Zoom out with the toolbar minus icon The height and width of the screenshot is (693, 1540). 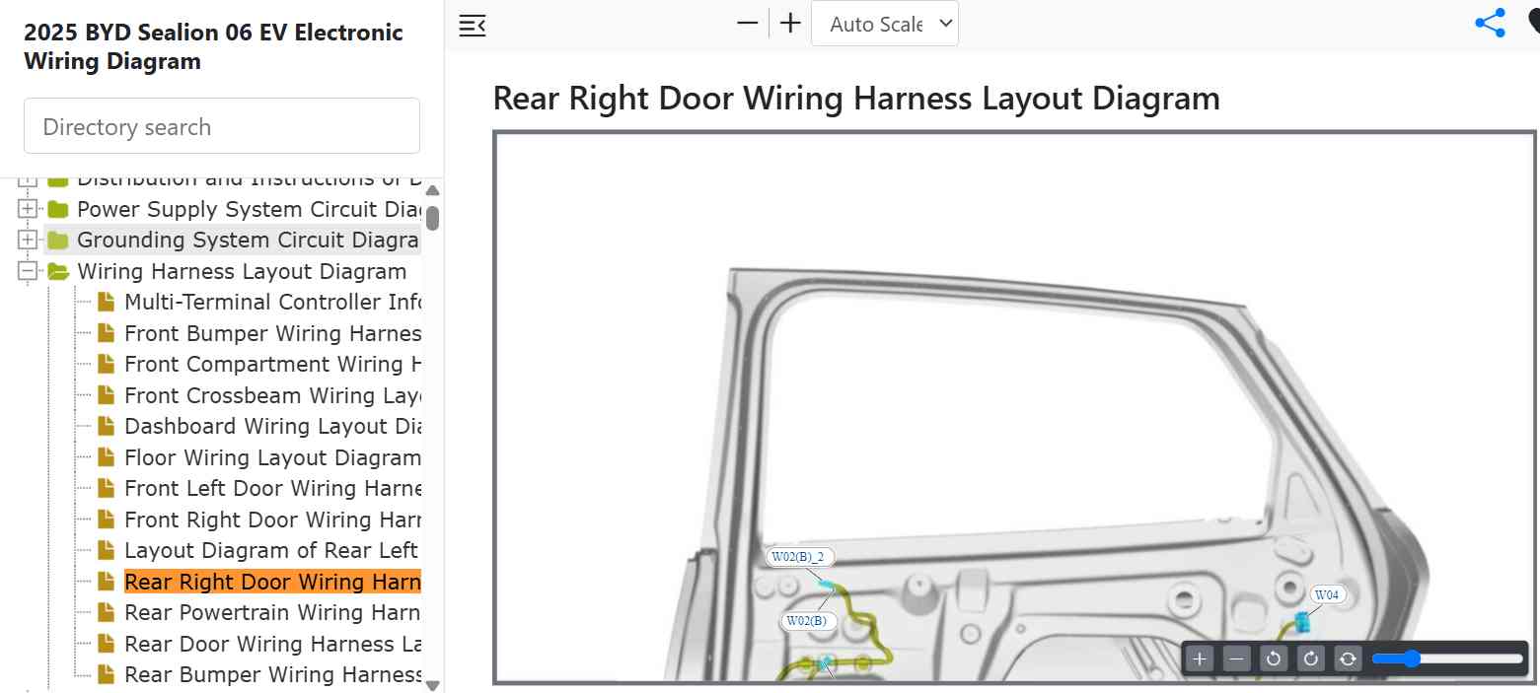pyautogui.click(x=748, y=23)
